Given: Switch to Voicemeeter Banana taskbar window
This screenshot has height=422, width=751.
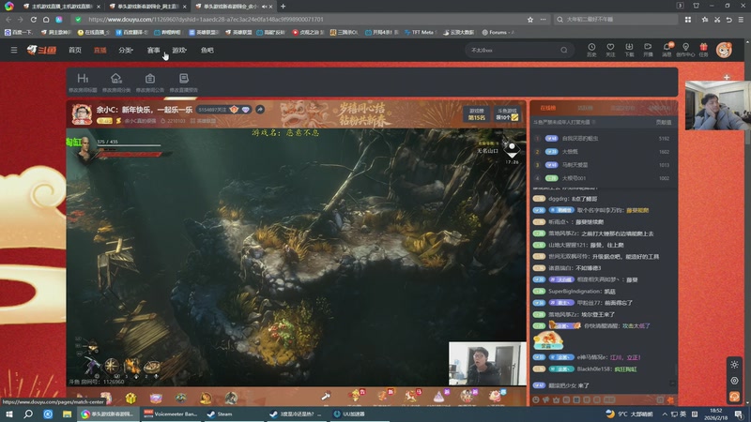Looking at the screenshot, I should click(x=171, y=414).
